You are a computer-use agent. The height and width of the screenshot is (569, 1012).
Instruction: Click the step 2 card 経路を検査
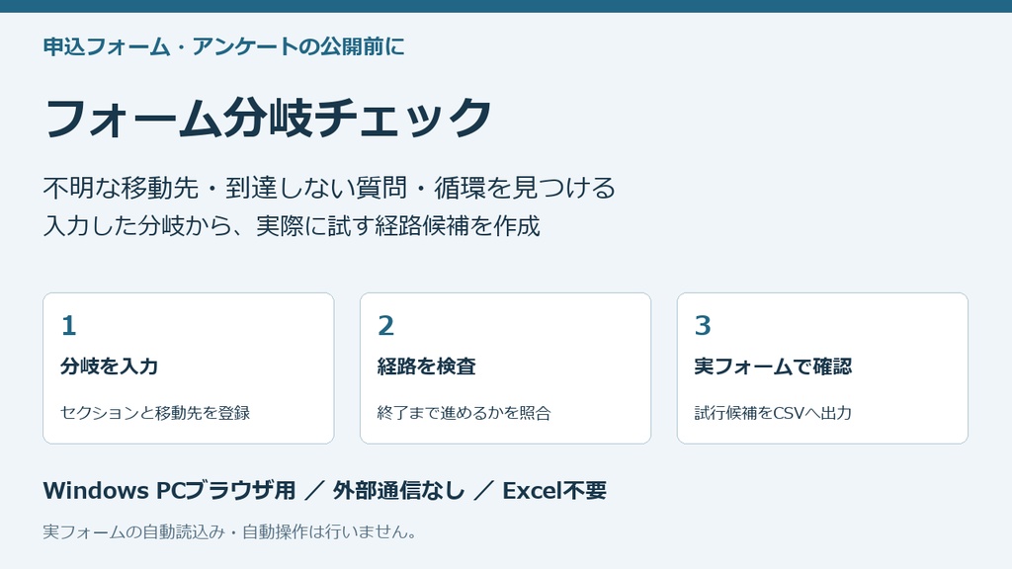[505, 368]
